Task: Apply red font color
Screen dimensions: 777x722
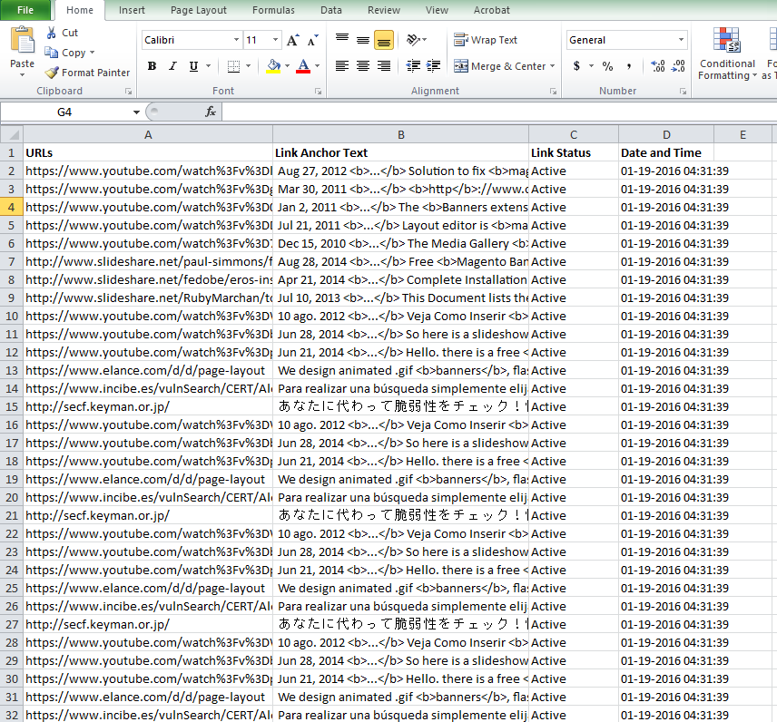Action: pos(303,66)
